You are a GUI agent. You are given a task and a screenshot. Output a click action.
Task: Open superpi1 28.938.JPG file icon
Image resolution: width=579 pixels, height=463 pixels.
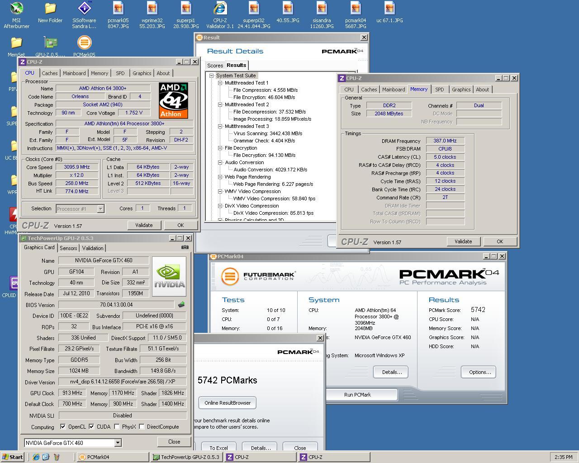click(x=186, y=15)
